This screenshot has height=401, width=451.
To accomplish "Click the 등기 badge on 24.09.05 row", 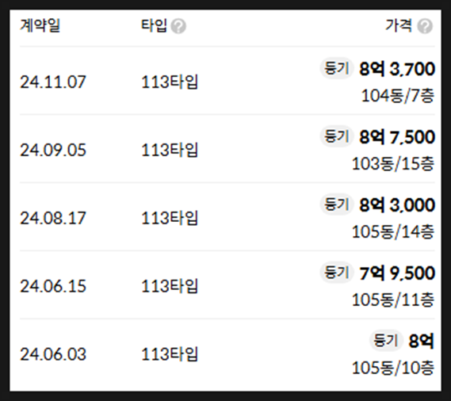I will click(x=336, y=136).
